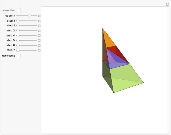Enable the show hint checkbox
The width and height of the screenshot is (171, 135).
point(19,10)
